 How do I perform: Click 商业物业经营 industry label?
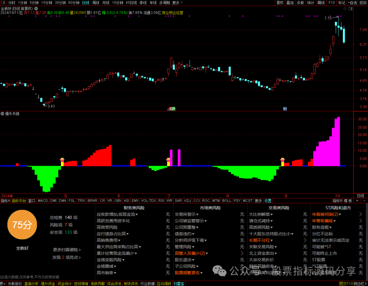coord(172,13)
